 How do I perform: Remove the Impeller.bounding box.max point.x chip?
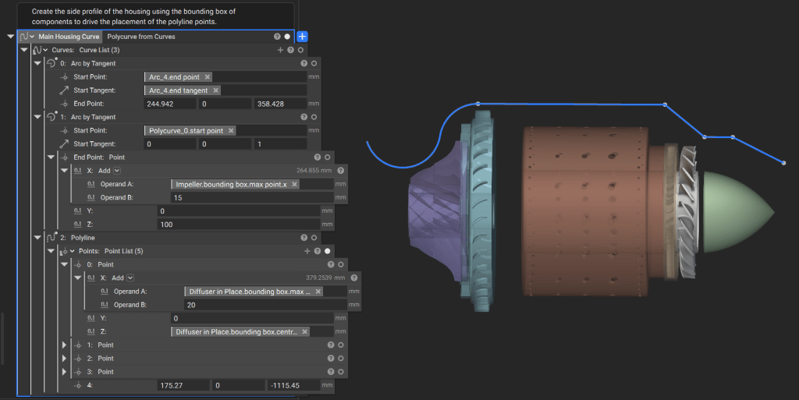click(295, 184)
